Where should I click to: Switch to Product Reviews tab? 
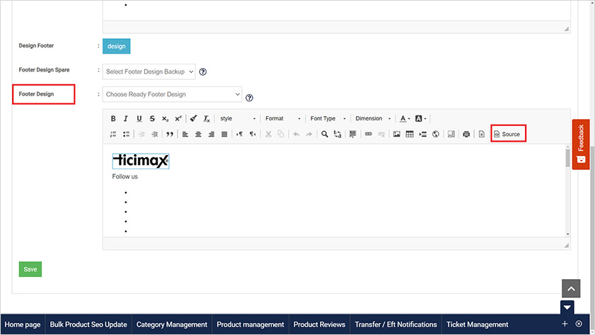click(x=319, y=324)
